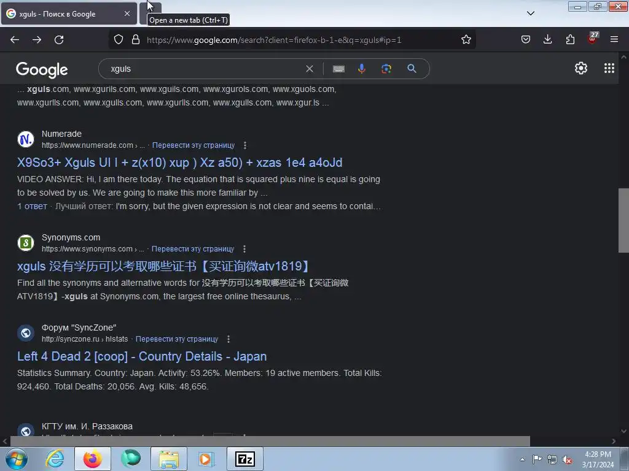Start Google voice search
This screenshot has width=629, height=471.
[361, 69]
